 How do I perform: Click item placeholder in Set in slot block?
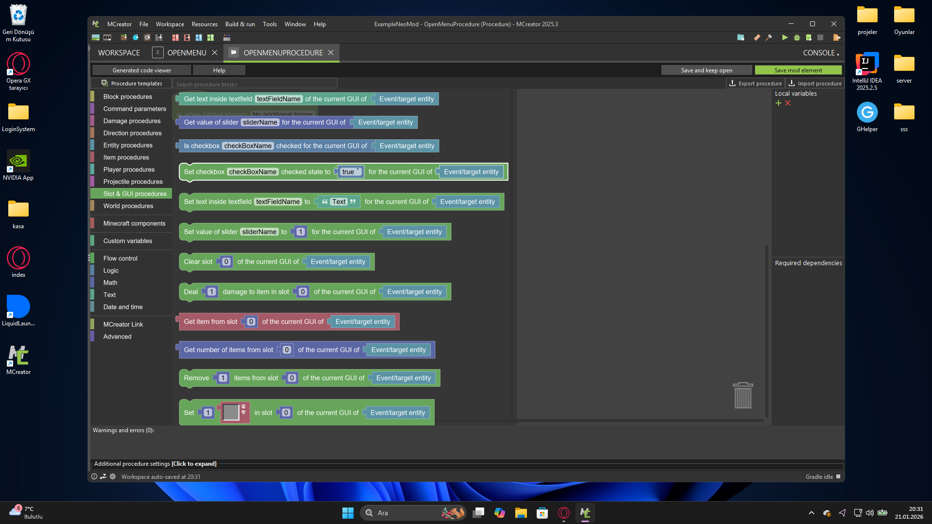pyautogui.click(x=231, y=412)
